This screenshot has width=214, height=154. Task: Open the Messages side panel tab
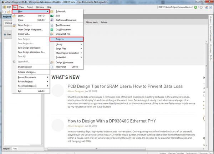coord(211,48)
